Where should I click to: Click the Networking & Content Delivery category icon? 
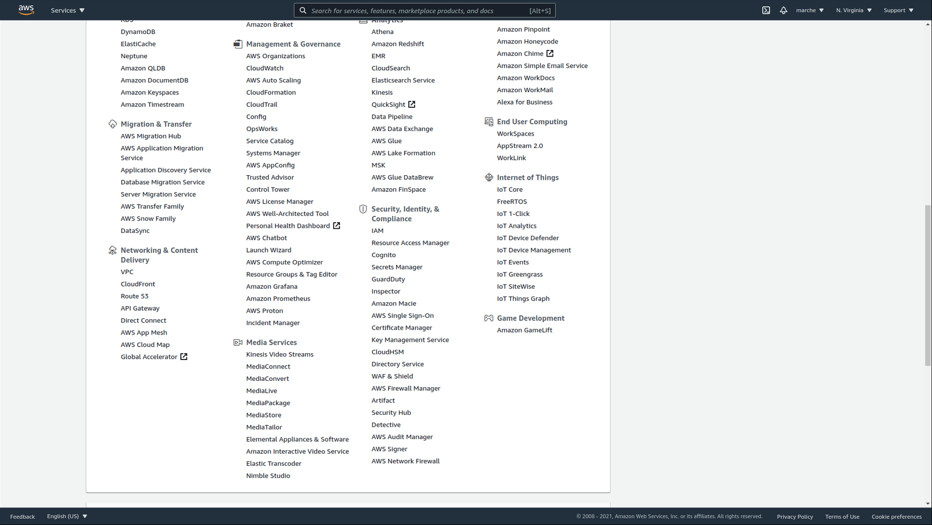point(112,250)
